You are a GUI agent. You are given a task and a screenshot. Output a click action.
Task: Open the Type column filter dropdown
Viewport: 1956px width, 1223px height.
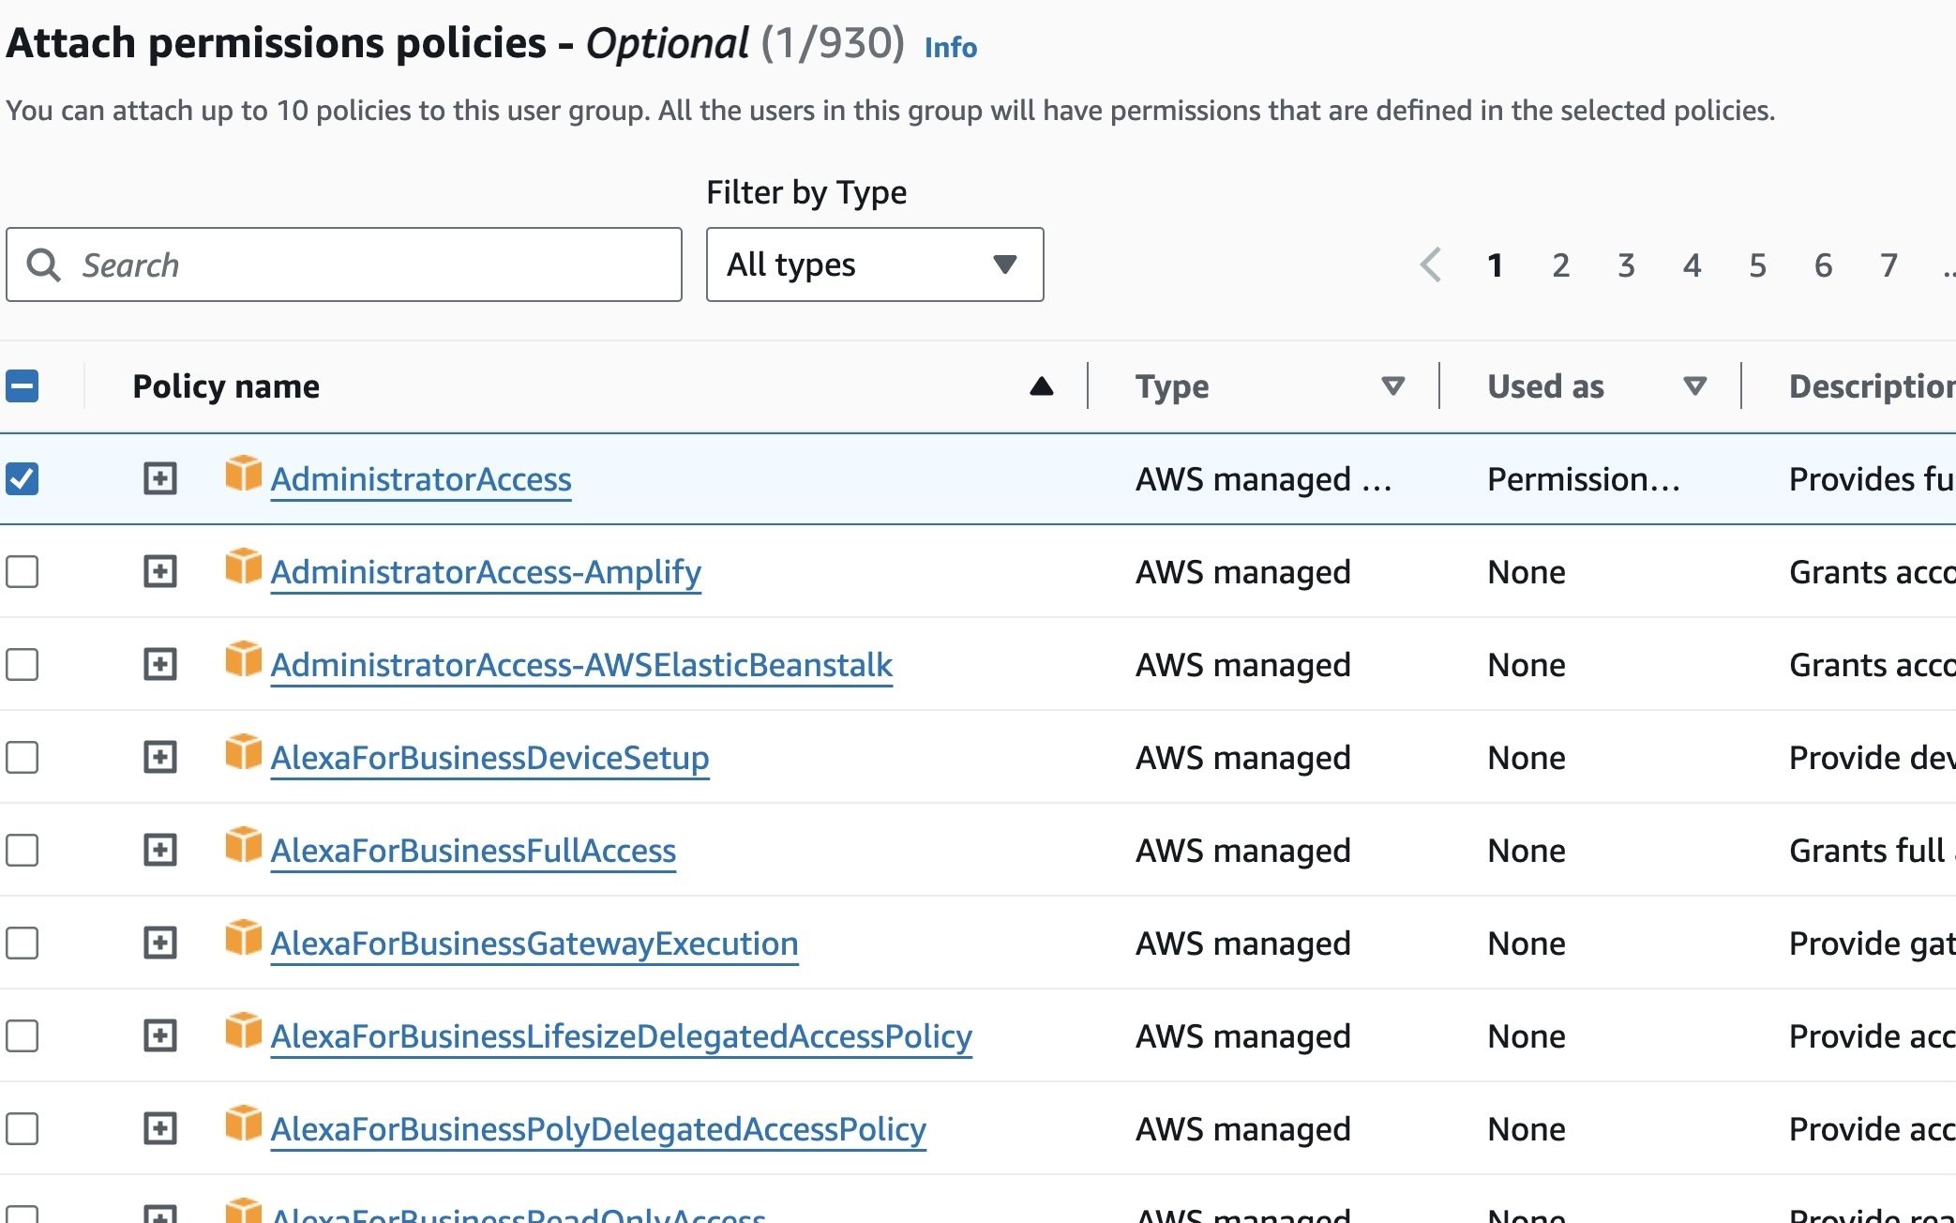coord(1392,385)
